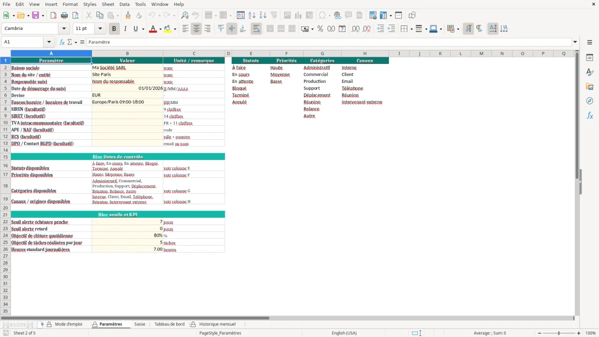
Task: Switch to the Mode d'emploi sheet tab
Action: (x=68, y=324)
